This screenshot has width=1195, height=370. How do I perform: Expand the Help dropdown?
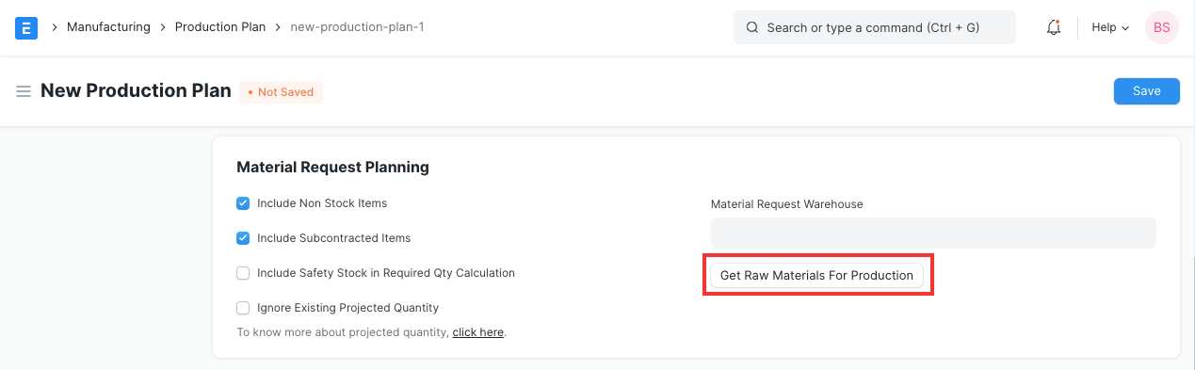coord(1110,27)
